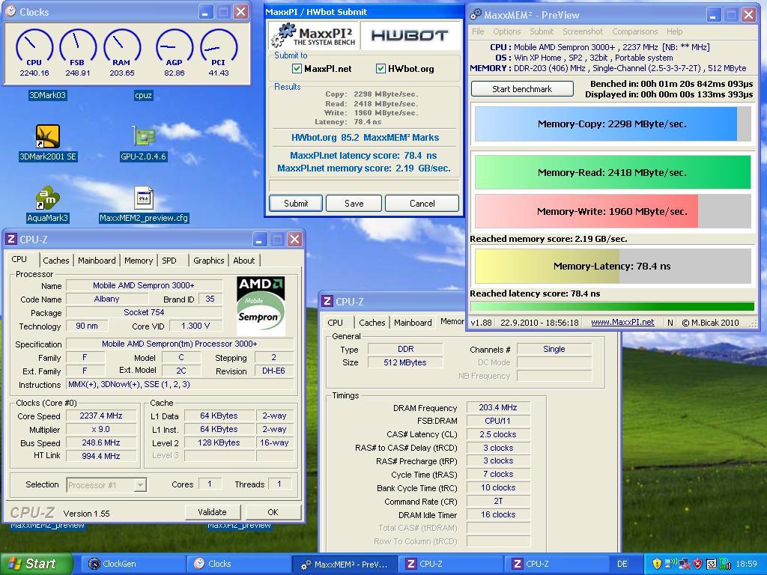Click the green progress bar in MaxxMEM²
The width and height of the screenshot is (767, 575).
(613, 306)
